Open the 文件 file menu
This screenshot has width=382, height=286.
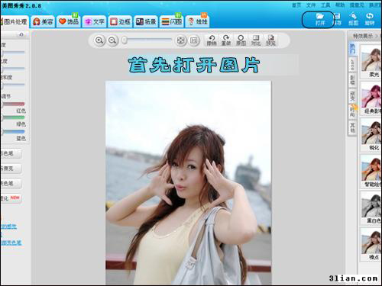coord(311,5)
